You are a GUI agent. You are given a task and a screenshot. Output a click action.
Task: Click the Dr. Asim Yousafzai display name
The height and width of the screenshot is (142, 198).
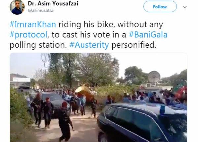point(53,3)
